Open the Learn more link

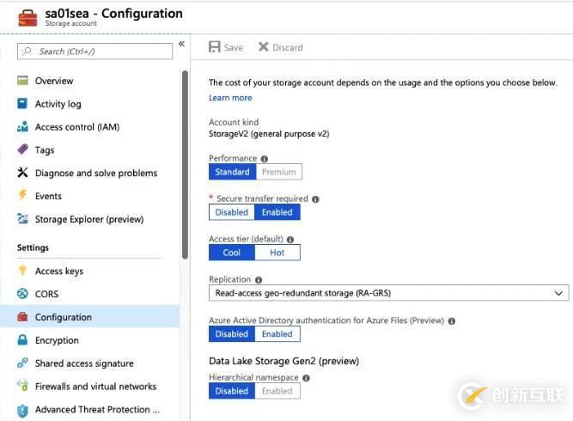(x=230, y=98)
